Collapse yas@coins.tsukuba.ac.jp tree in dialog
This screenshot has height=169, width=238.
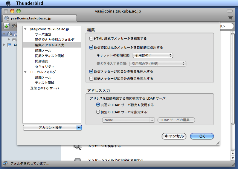click(25, 29)
